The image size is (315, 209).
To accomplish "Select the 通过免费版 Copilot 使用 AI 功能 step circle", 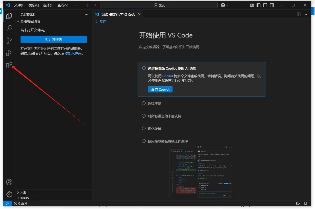I will coord(144,68).
